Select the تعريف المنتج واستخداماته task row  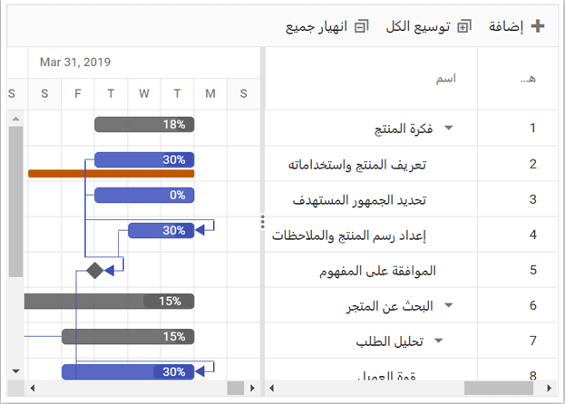[x=357, y=164]
